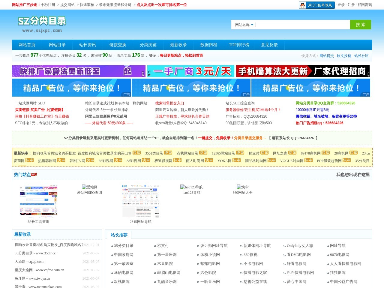Select the 网站目录 navigation tab

click(x=57, y=45)
